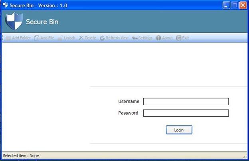Click the title bar shield icon

point(5,5)
